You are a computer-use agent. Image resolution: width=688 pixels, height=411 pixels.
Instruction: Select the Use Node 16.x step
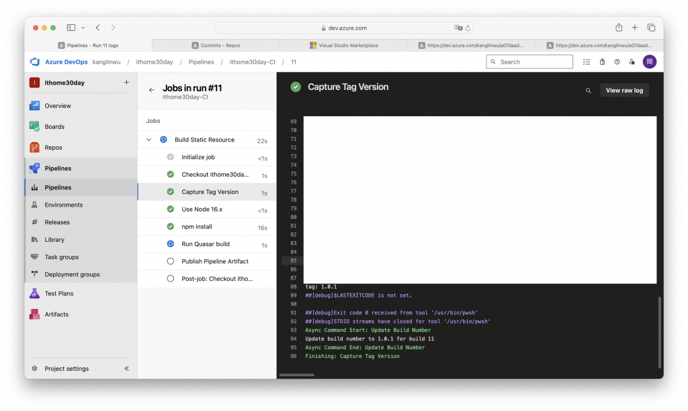point(207,210)
